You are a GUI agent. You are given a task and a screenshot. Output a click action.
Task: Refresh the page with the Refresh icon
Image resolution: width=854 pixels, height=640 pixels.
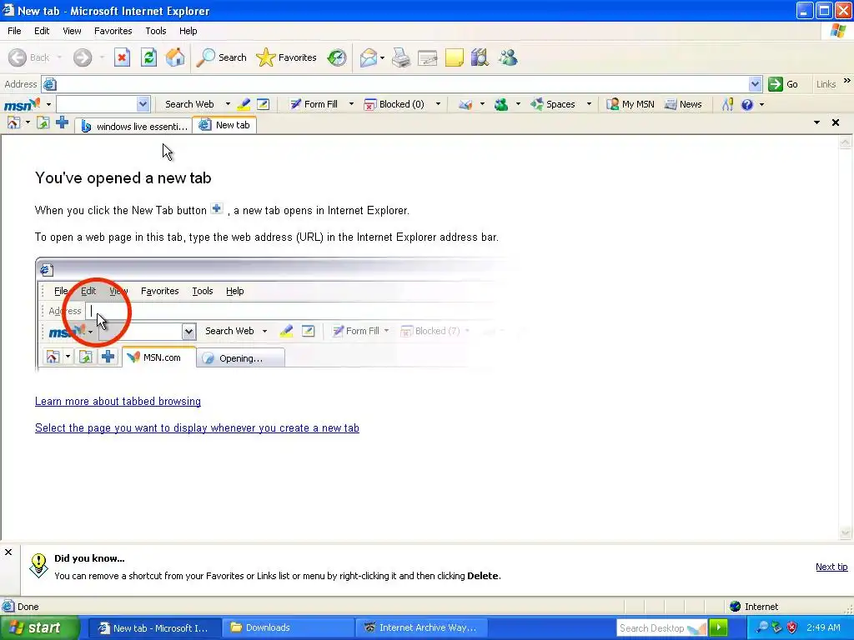point(148,57)
